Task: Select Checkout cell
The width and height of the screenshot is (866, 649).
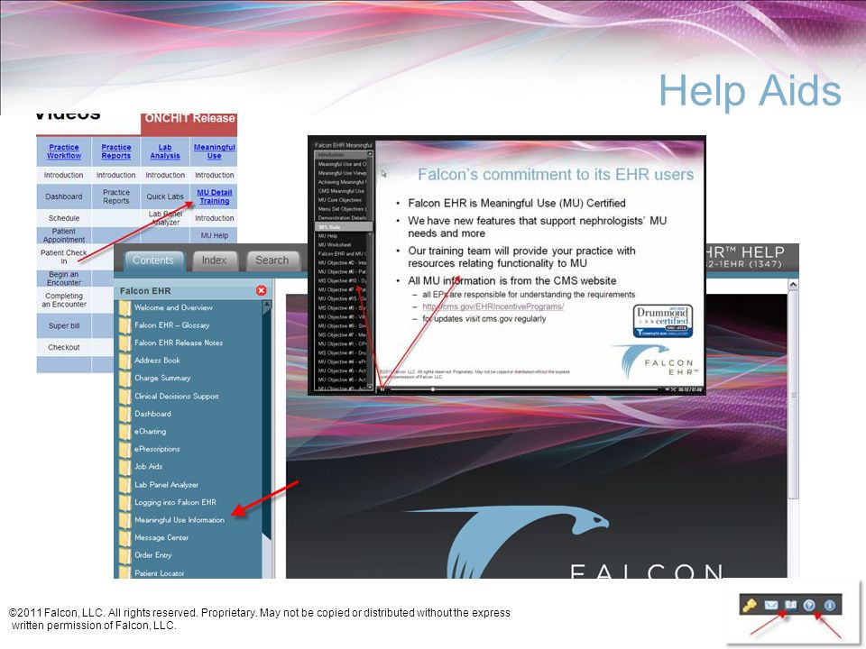Action: coord(63,347)
